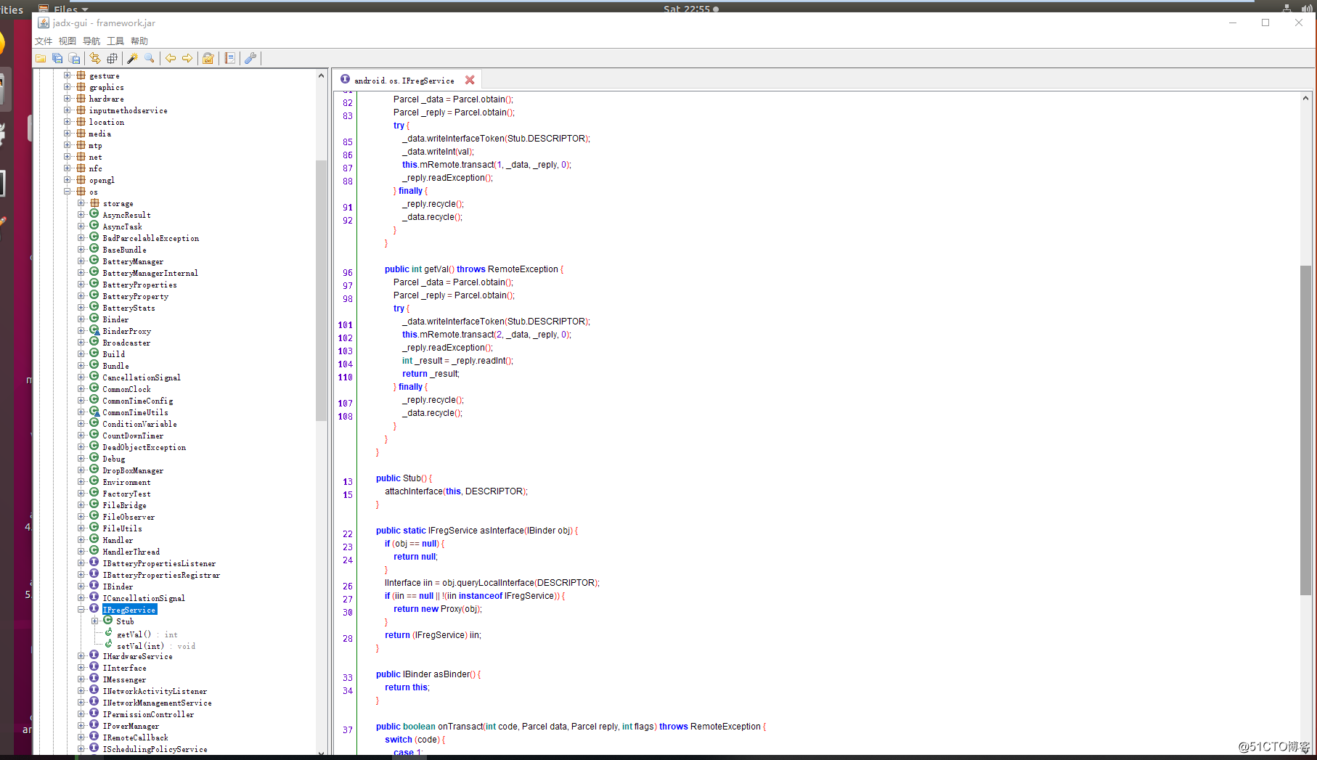Click the save all icon
Screen dimensions: 1317x760
tap(57, 58)
